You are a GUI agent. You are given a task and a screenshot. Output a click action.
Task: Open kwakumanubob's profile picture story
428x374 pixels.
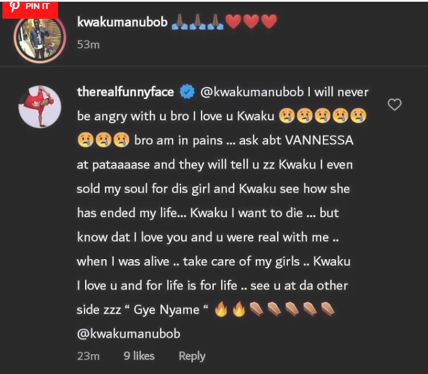[x=40, y=38]
